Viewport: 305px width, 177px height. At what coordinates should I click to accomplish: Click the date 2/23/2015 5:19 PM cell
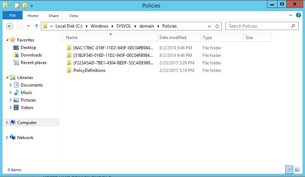pyautogui.click(x=177, y=70)
